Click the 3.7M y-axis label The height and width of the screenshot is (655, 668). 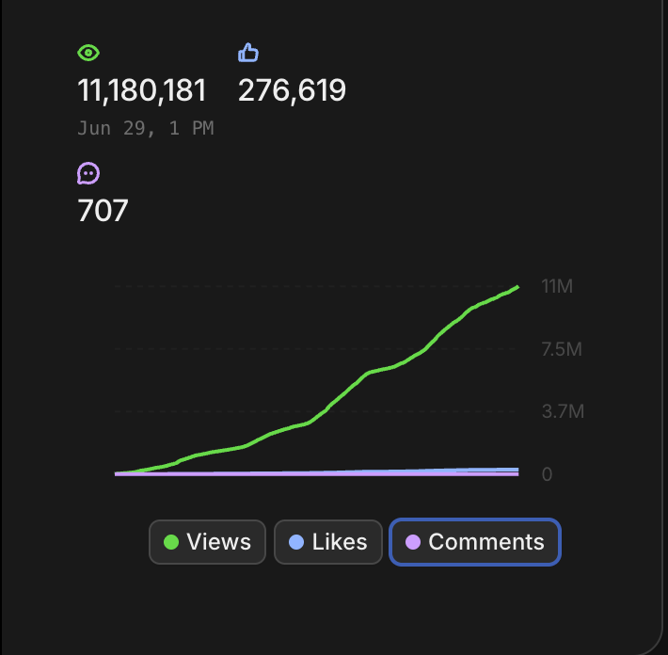coord(563,412)
